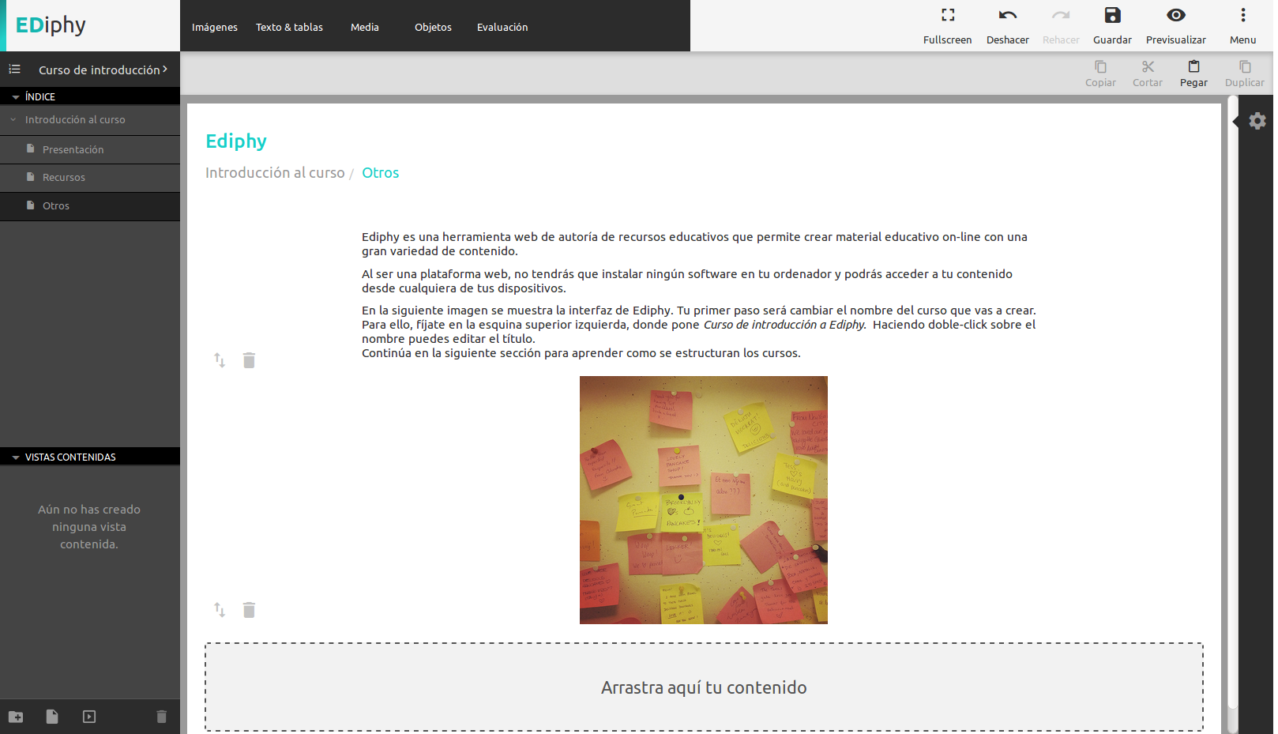Click the reorder arrows beside the image box
Image resolution: width=1278 pixels, height=734 pixels.
[x=220, y=610]
